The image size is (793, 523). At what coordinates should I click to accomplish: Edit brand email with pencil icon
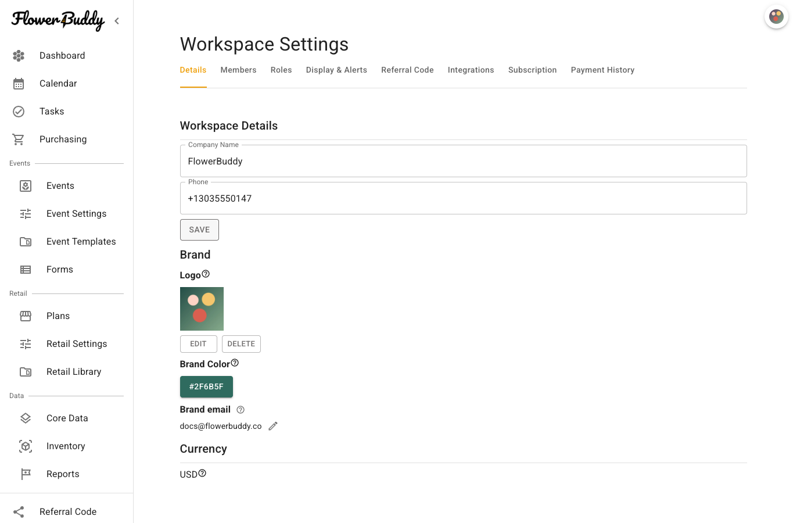pyautogui.click(x=273, y=426)
